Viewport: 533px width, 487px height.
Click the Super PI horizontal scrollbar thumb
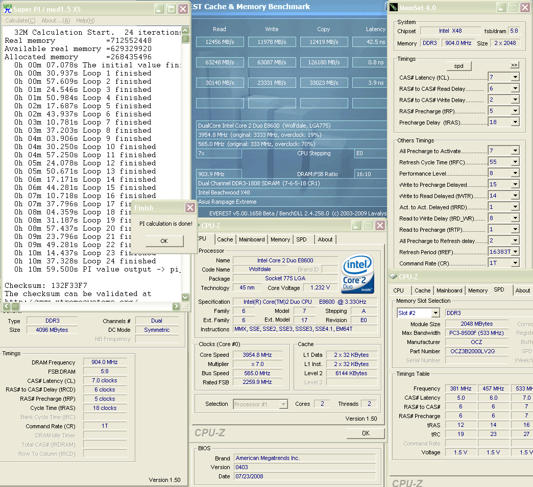tap(16, 306)
